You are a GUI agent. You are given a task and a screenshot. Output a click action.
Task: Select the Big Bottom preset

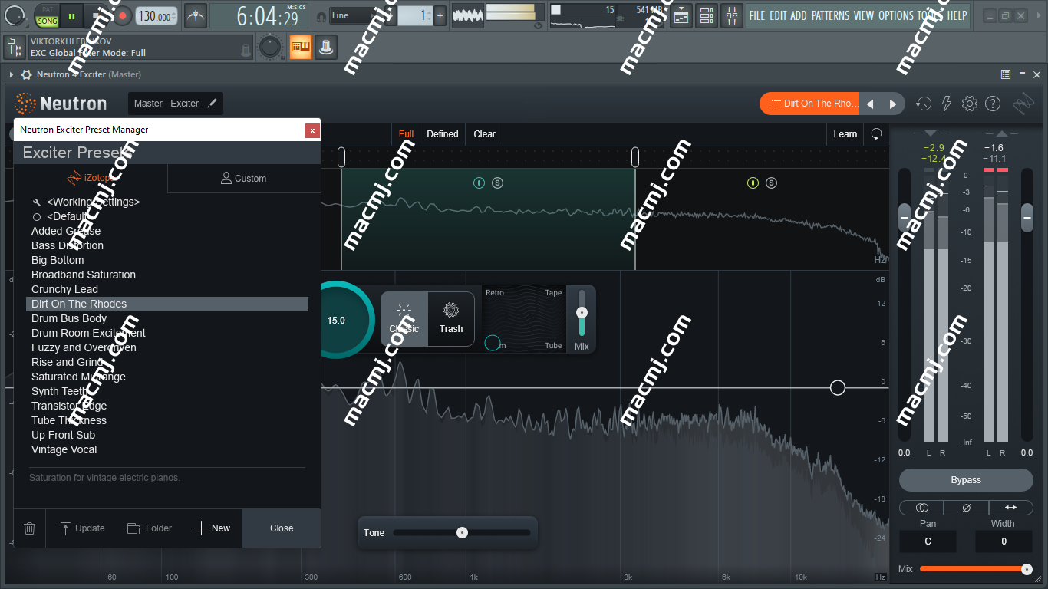click(x=58, y=260)
